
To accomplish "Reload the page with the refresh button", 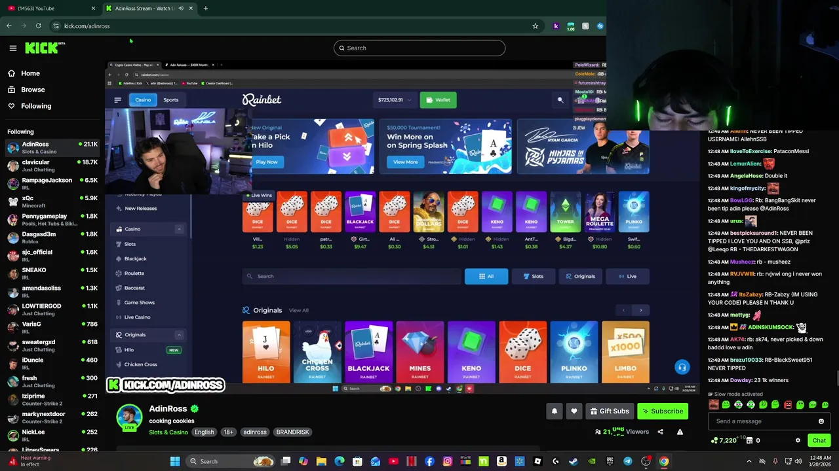I will [38, 26].
